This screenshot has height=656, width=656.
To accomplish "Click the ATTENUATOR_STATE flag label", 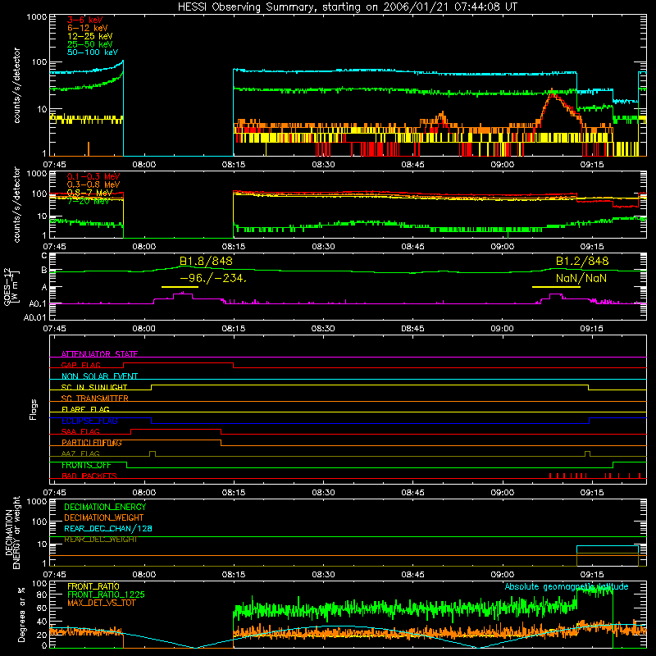I will point(99,354).
